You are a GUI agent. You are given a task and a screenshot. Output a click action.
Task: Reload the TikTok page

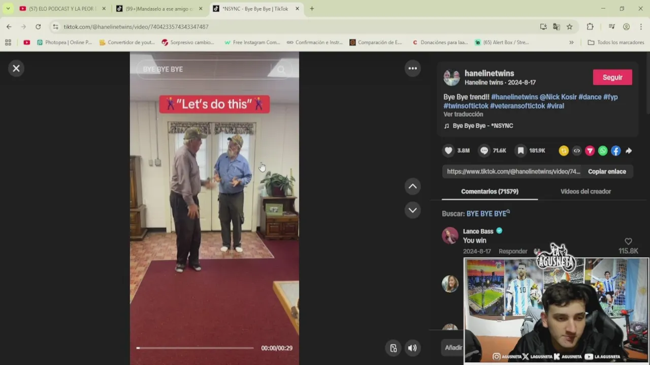[x=38, y=27]
